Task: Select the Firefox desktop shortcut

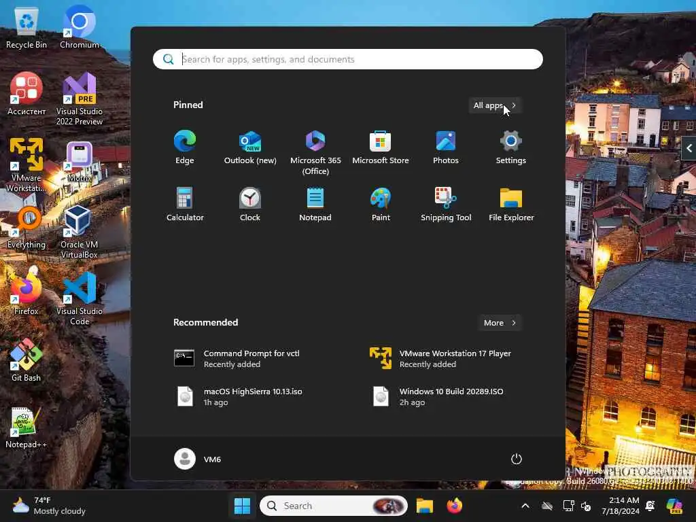Action: pyautogui.click(x=27, y=293)
